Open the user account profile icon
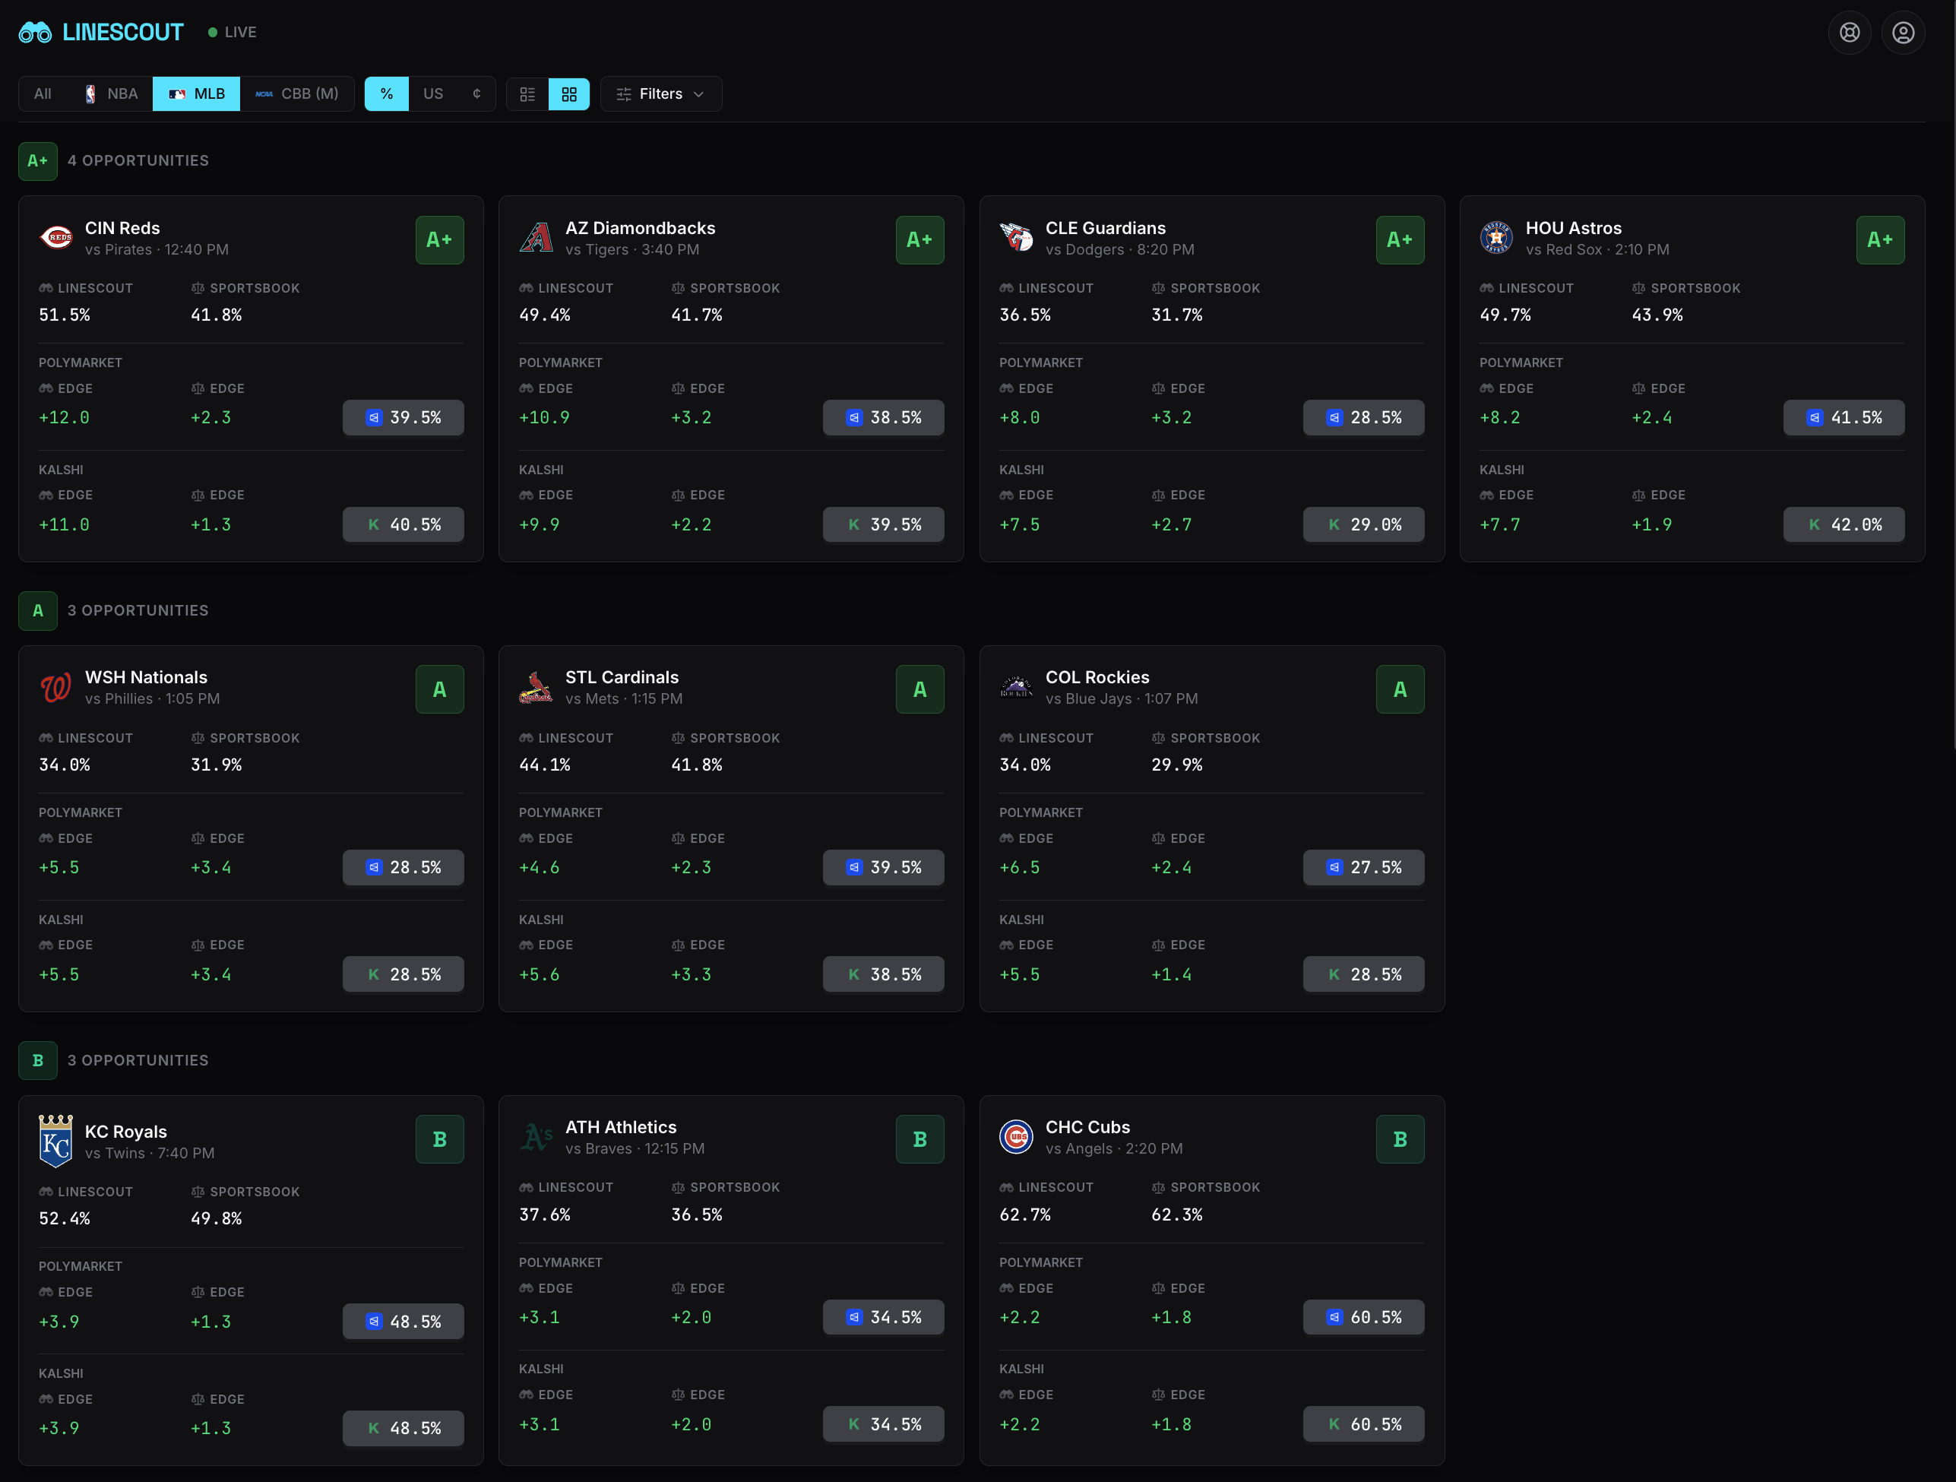Viewport: 1956px width, 1482px height. [x=1903, y=33]
